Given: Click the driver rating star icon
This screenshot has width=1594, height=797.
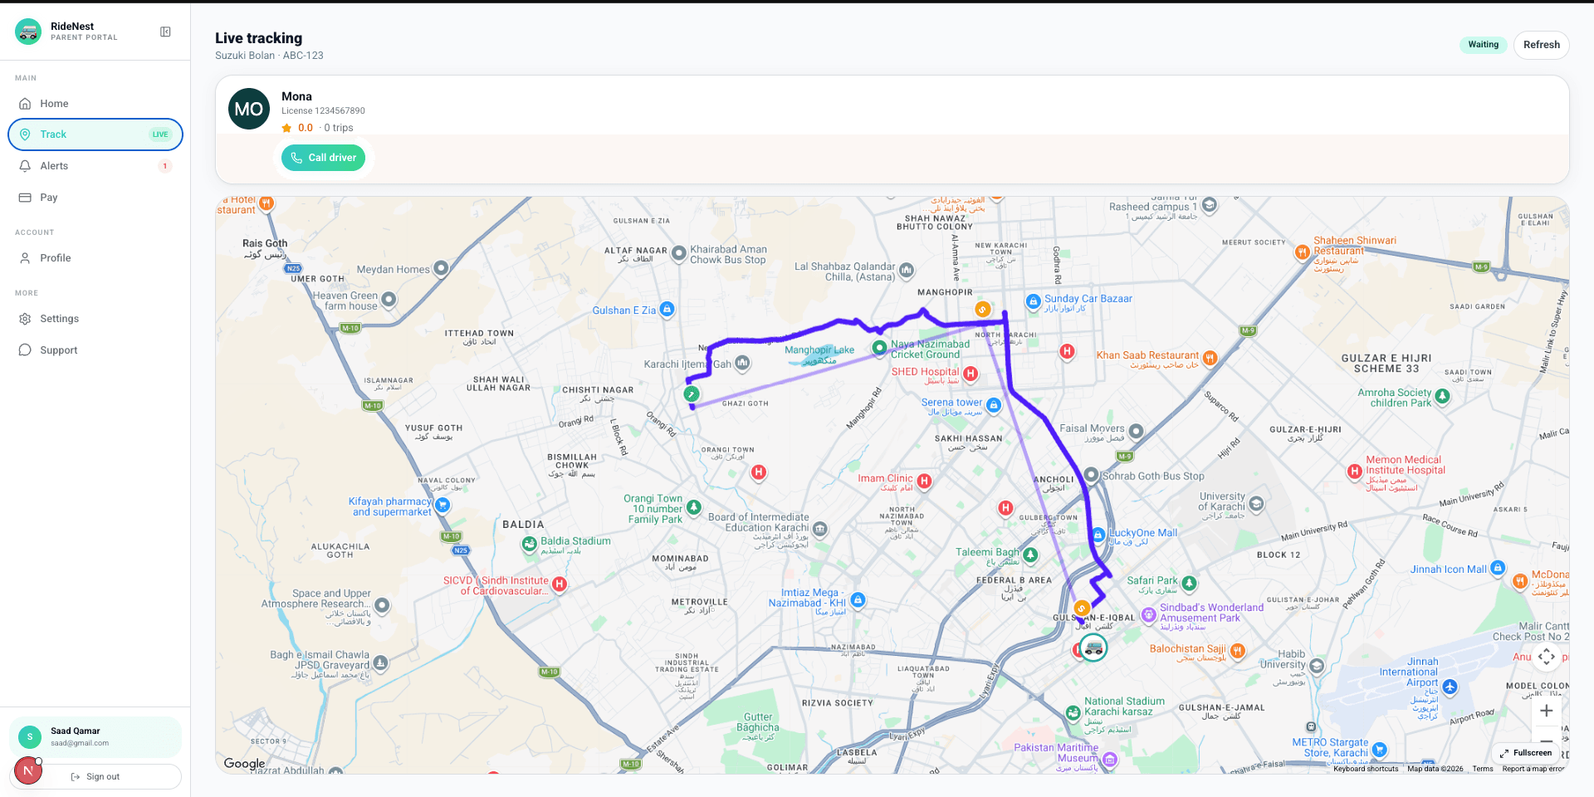Looking at the screenshot, I should (286, 128).
